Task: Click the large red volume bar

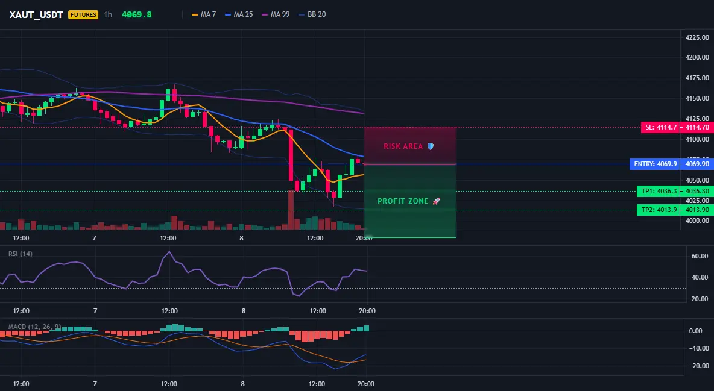Action: [291, 210]
